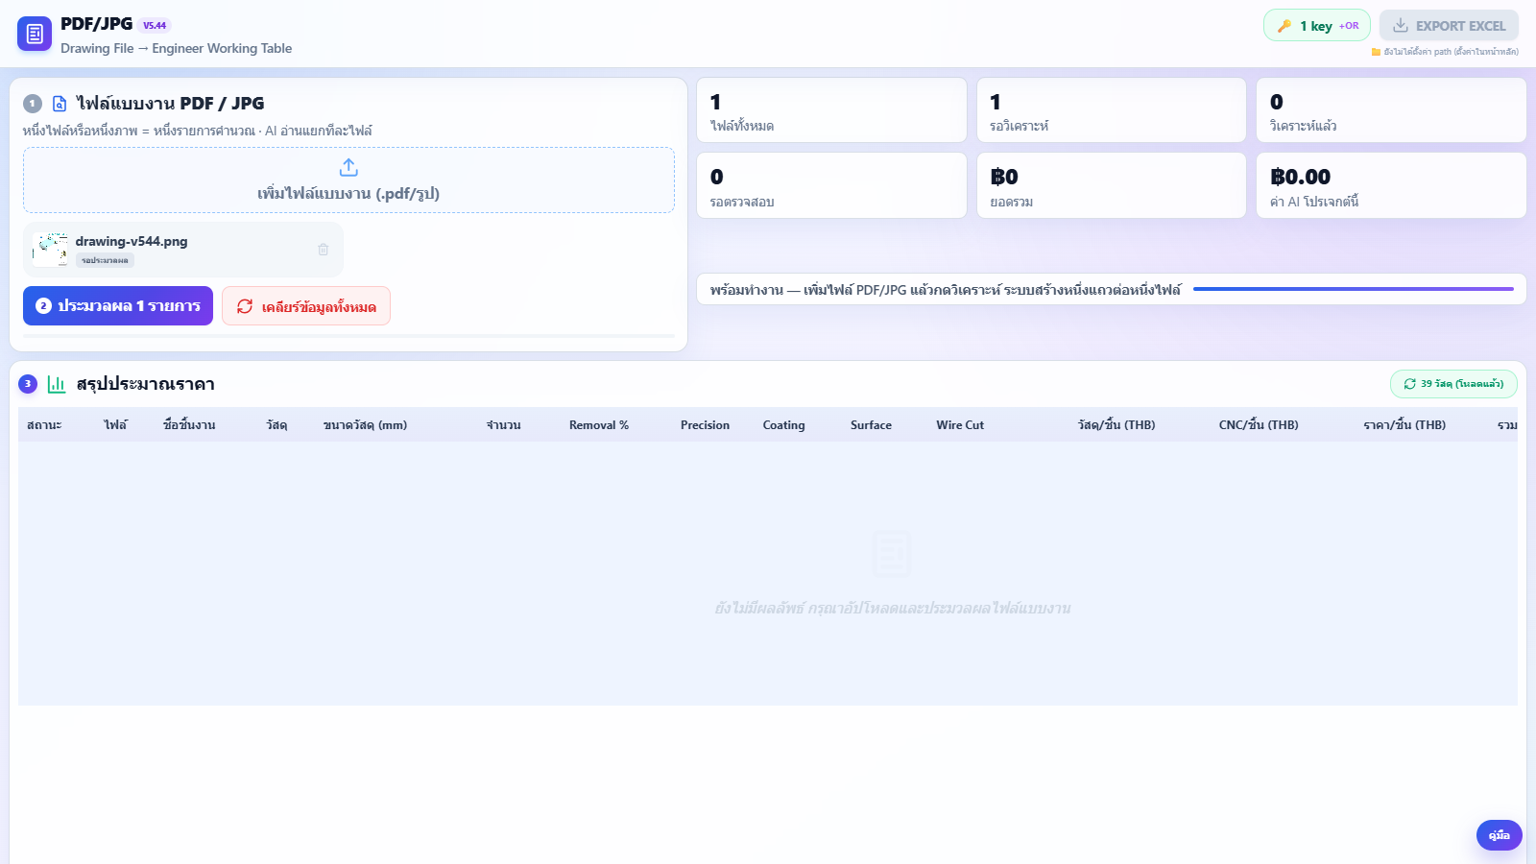This screenshot has width=1536, height=864.
Task: Click the progress bar in status panel
Action: 1354,289
